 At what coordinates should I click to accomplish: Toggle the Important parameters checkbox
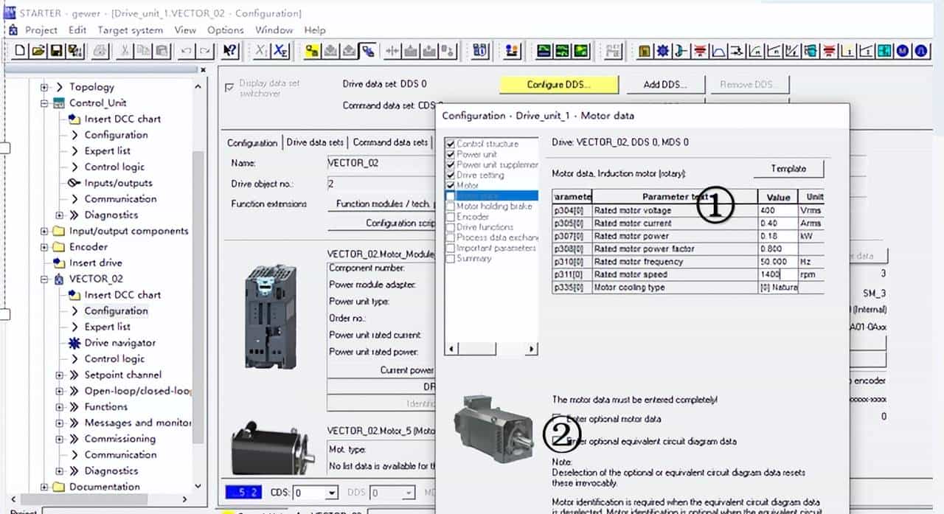tap(451, 248)
